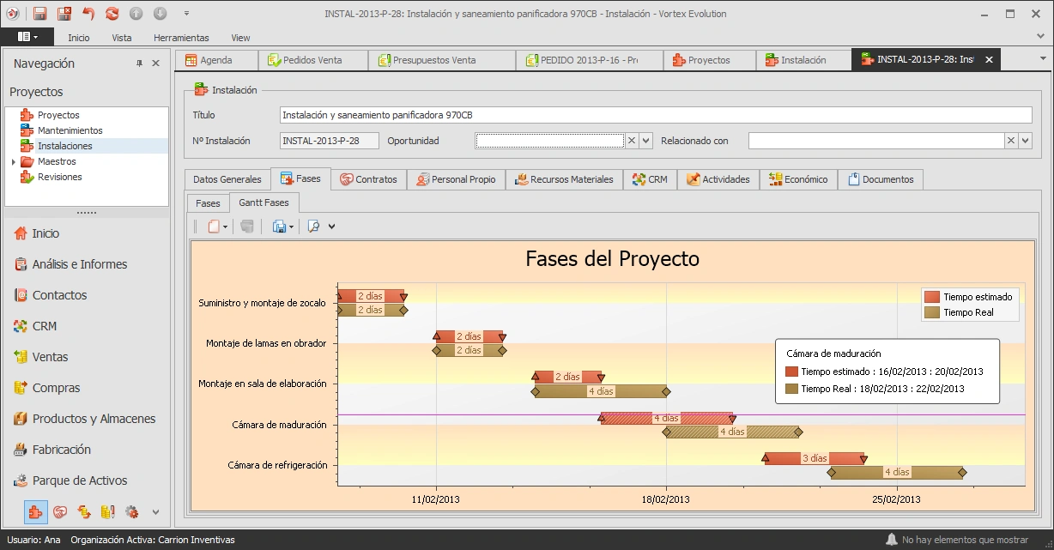Open the Datos Generales tab
The height and width of the screenshot is (550, 1054).
[227, 179]
